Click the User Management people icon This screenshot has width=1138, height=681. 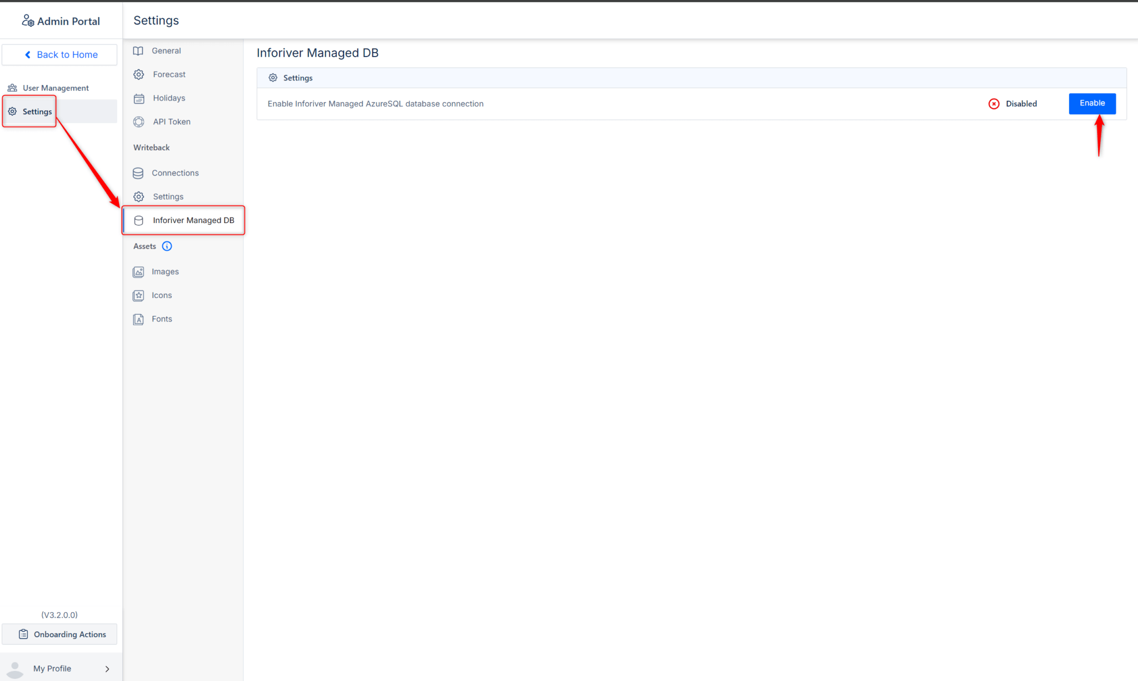point(12,87)
